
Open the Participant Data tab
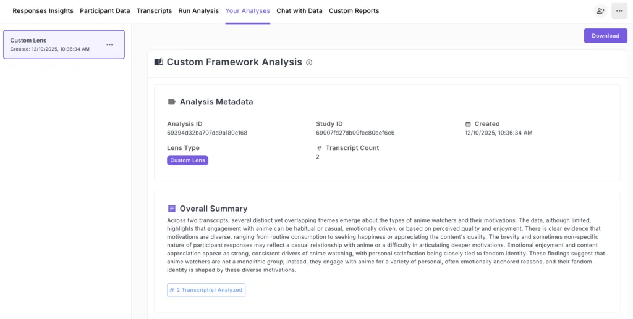tap(105, 11)
